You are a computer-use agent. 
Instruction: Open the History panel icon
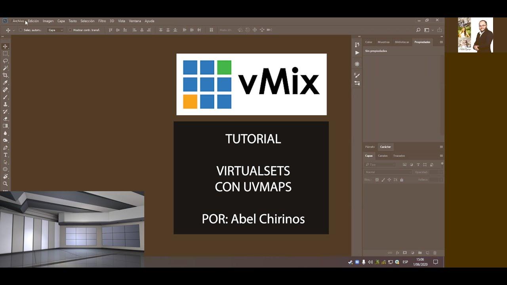[357, 45]
